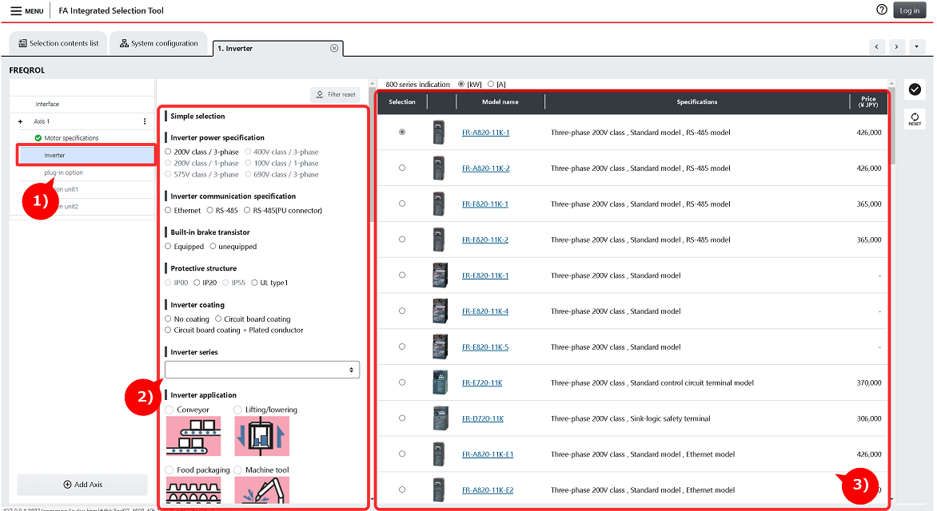Select plug-in option tree item

pos(63,172)
